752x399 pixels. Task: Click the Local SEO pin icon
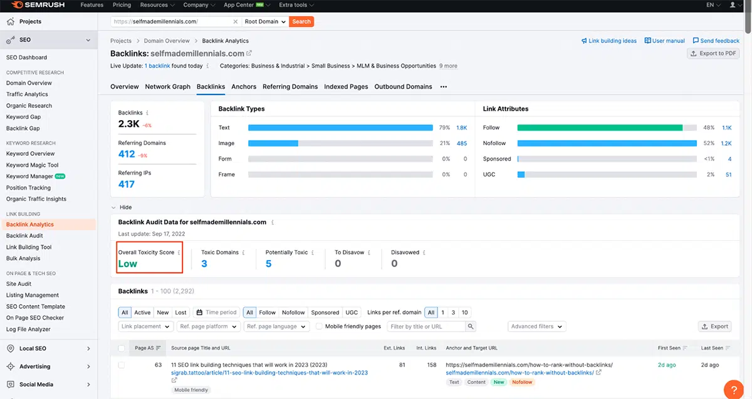click(x=10, y=348)
